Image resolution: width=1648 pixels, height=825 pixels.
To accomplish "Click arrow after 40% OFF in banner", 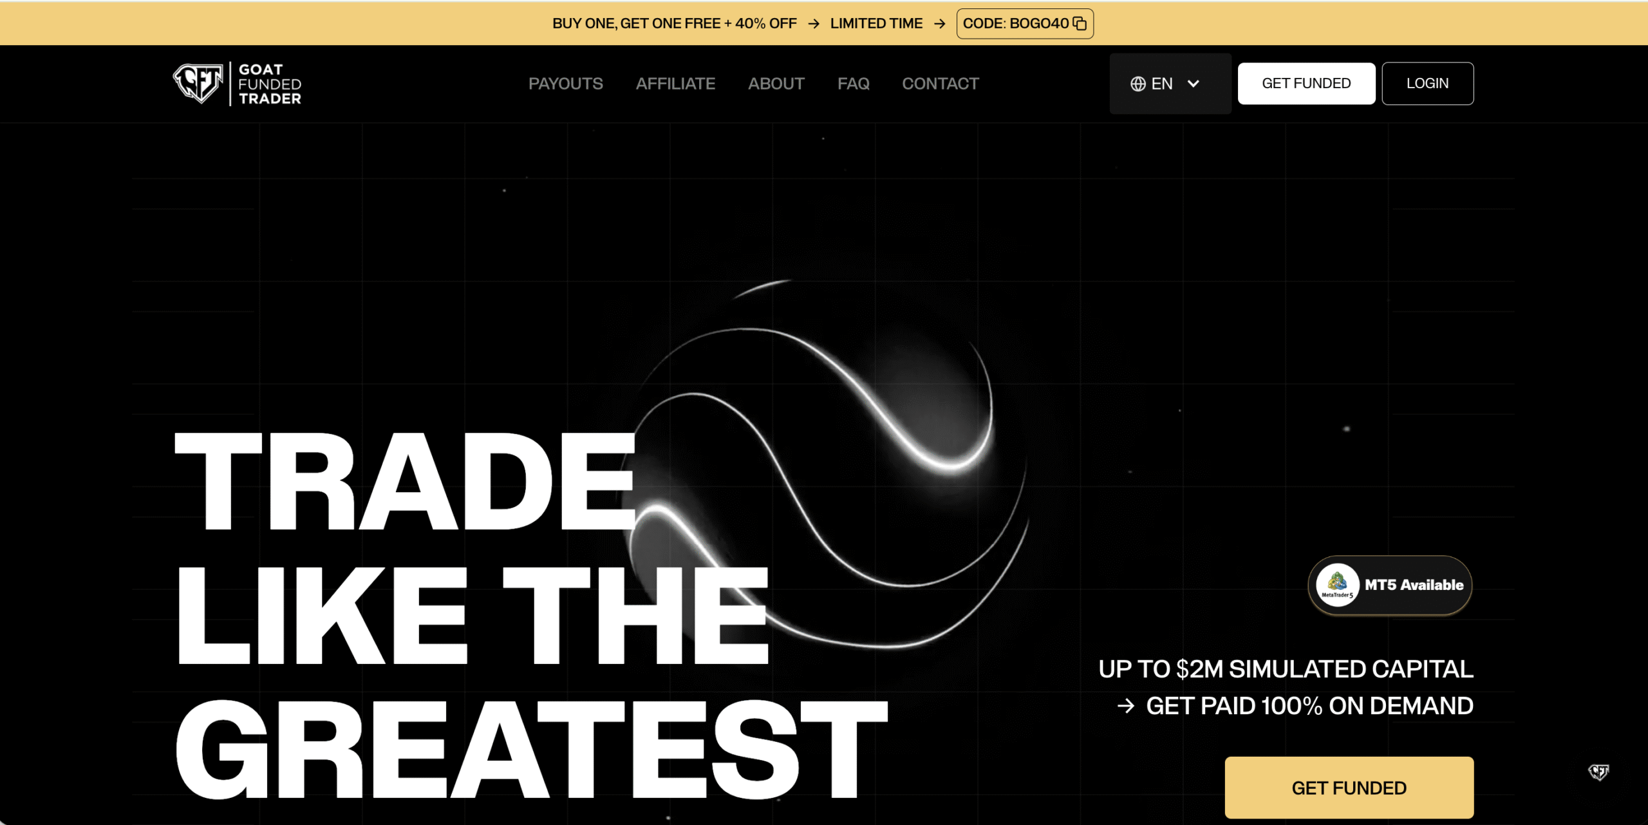I will pos(814,24).
